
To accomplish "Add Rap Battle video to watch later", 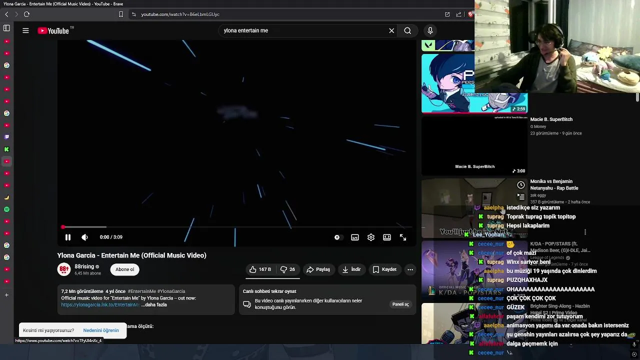I will pos(521,185).
